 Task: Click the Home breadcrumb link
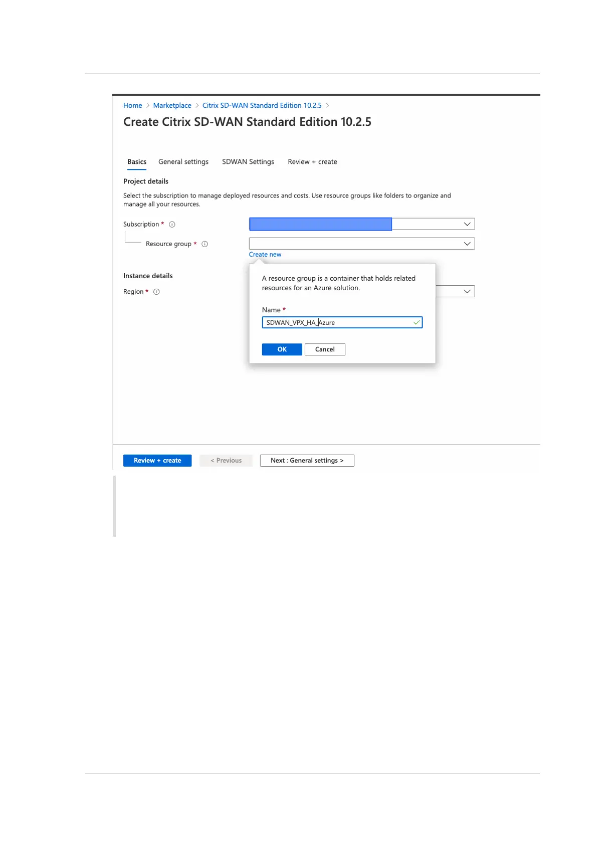[x=133, y=105]
